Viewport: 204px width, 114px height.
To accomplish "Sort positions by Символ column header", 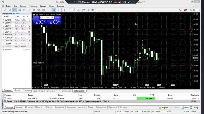I will [8, 95].
